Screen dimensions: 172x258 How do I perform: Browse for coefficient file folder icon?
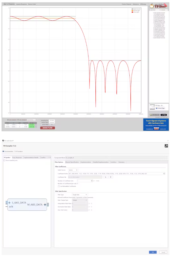105,177
